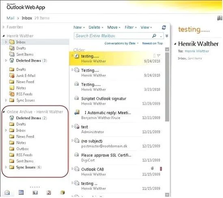Open Conversations by Date sort dropdown
This screenshot has width=223, height=198.
click(x=121, y=43)
